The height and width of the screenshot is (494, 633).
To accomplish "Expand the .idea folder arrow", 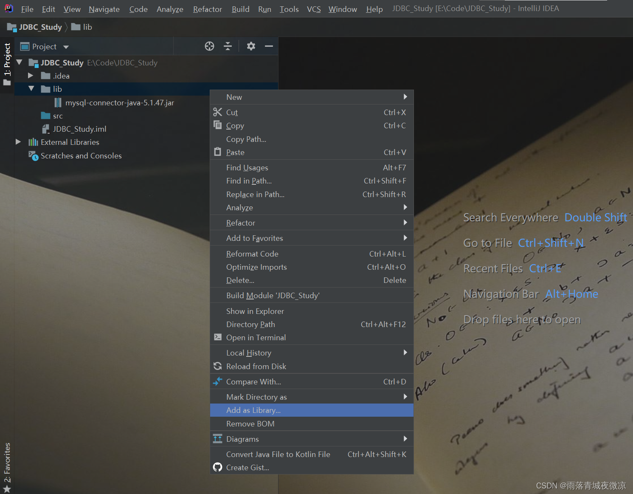I will click(31, 76).
